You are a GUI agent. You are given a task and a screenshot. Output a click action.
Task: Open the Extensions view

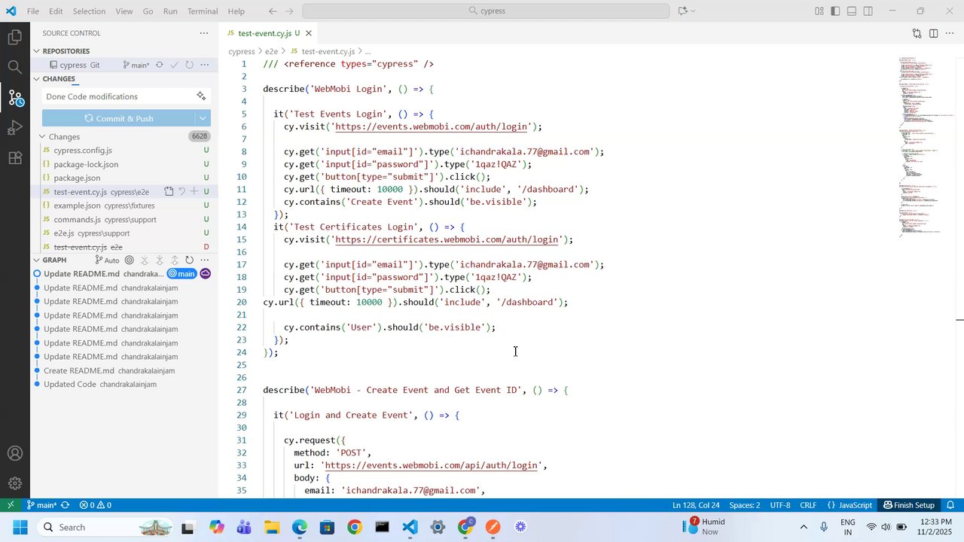point(14,158)
